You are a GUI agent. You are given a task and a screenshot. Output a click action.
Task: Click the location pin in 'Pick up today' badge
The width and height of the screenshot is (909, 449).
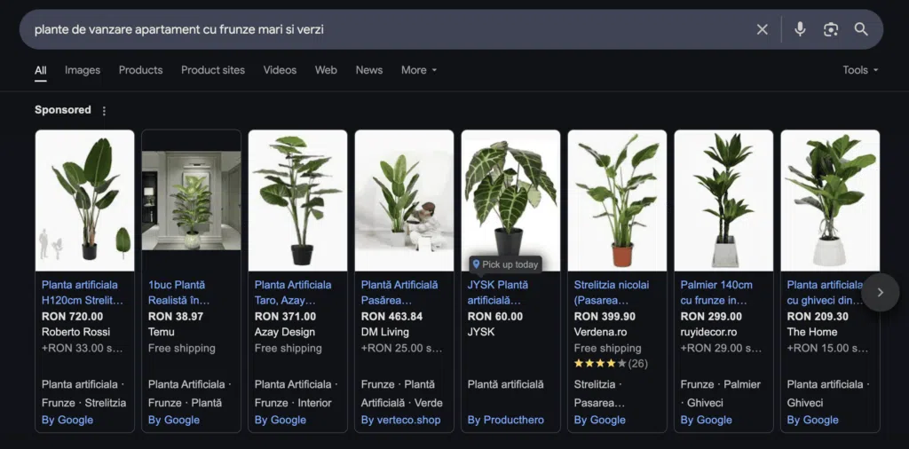477,264
